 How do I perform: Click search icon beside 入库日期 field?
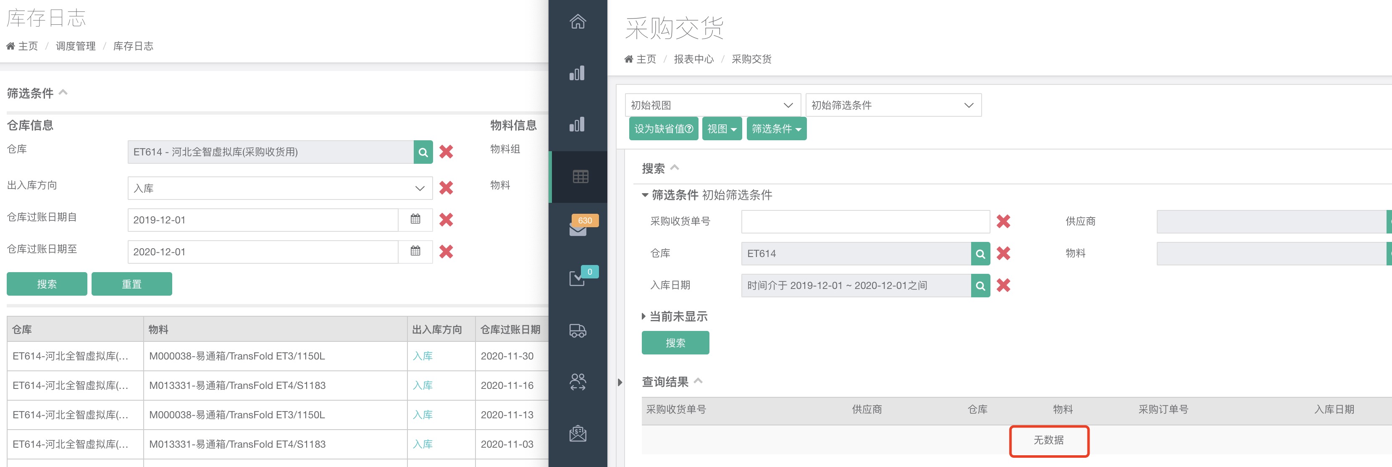(980, 286)
